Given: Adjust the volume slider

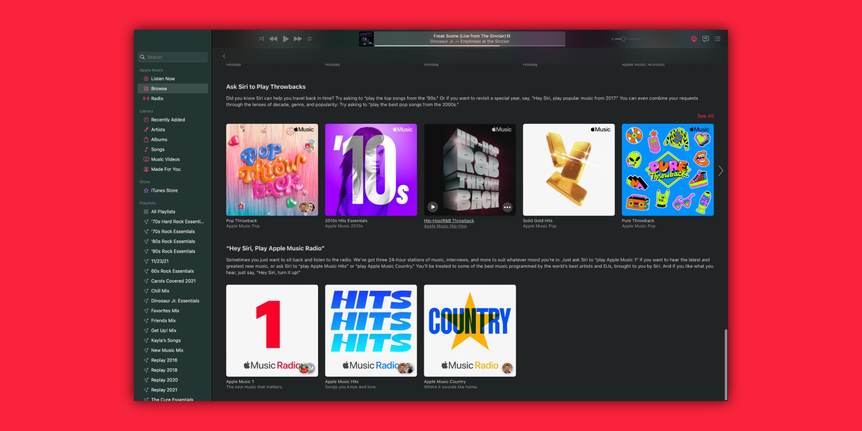Looking at the screenshot, I should point(623,38).
